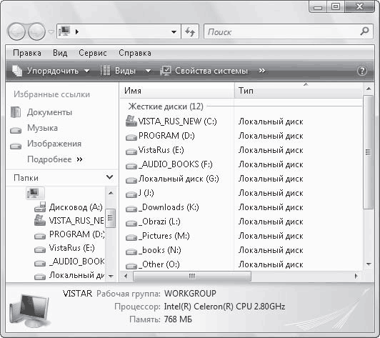Open the recent pages dropdown arrow
The height and width of the screenshot is (338, 380).
click(x=51, y=31)
